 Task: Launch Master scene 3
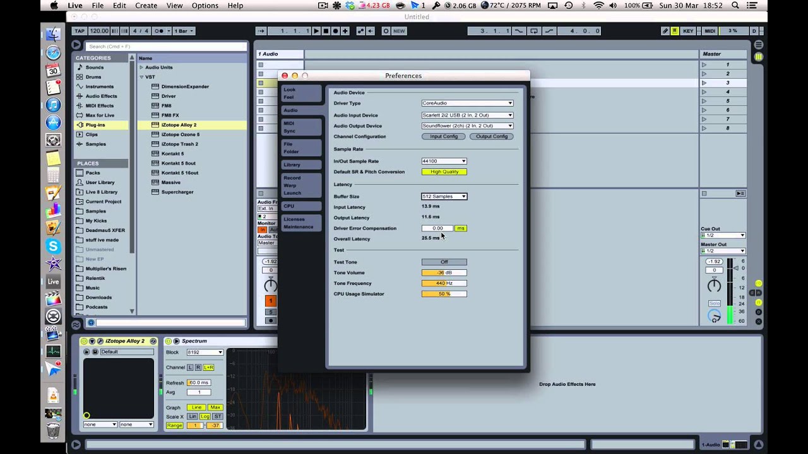[x=704, y=83]
